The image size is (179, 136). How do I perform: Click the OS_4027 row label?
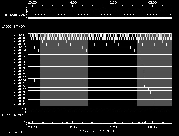pyautogui.click(x=19, y=59)
